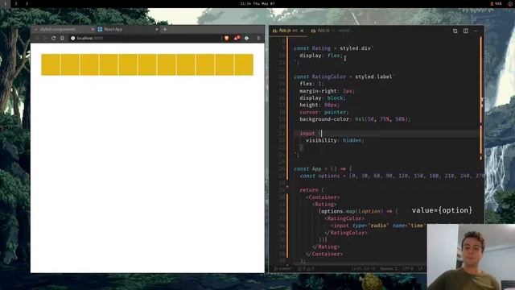
Task: Click the bookmark icon beside the address bar
Action: point(62,38)
